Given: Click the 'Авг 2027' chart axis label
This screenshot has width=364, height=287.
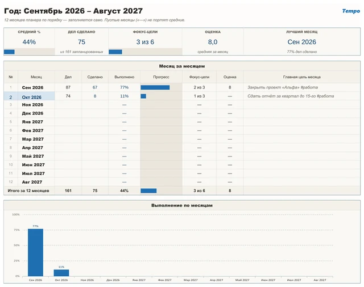Looking at the screenshot, I should point(320,280).
